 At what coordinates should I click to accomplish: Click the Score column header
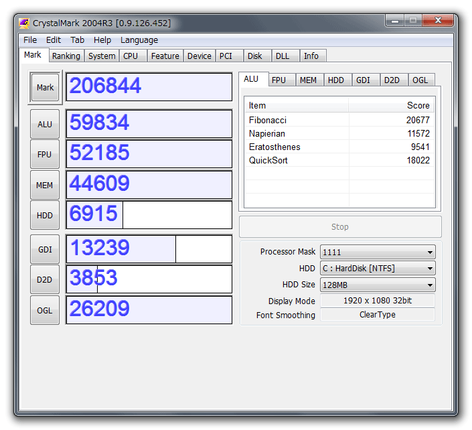tap(392, 105)
